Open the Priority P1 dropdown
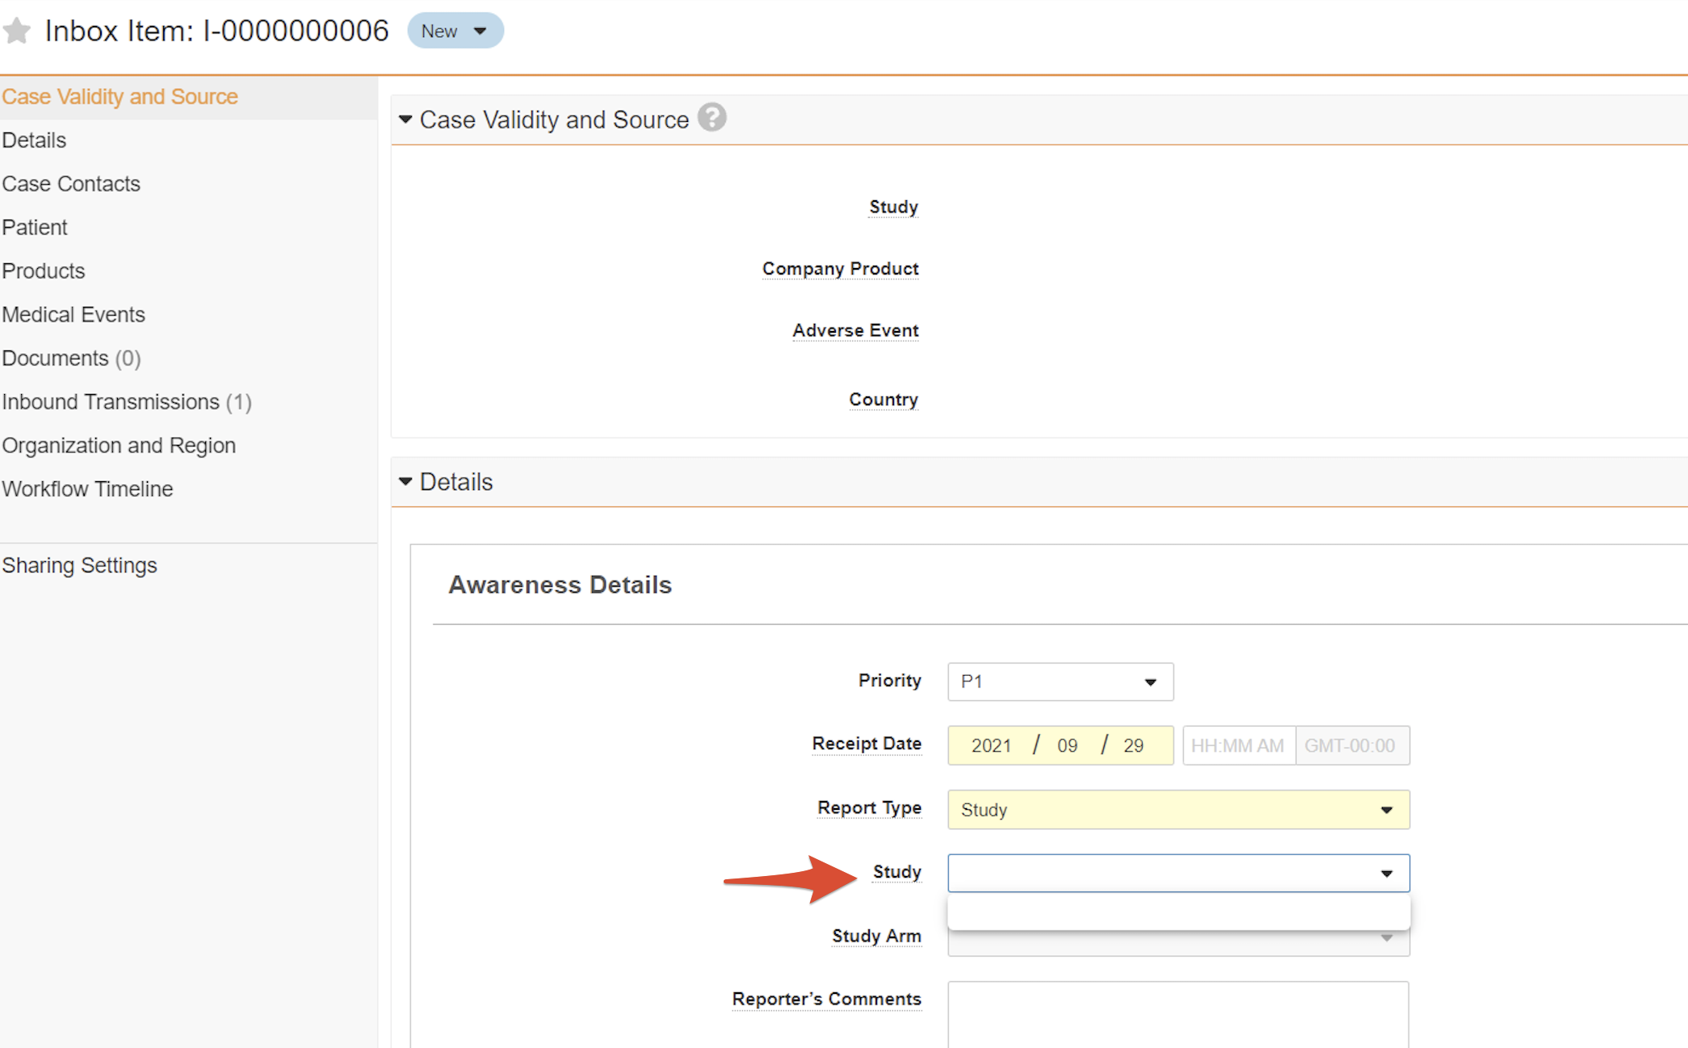The height and width of the screenshot is (1048, 1688). point(1060,681)
